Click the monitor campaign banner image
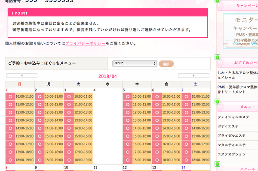The width and height of the screenshot is (258, 171). click(x=240, y=31)
